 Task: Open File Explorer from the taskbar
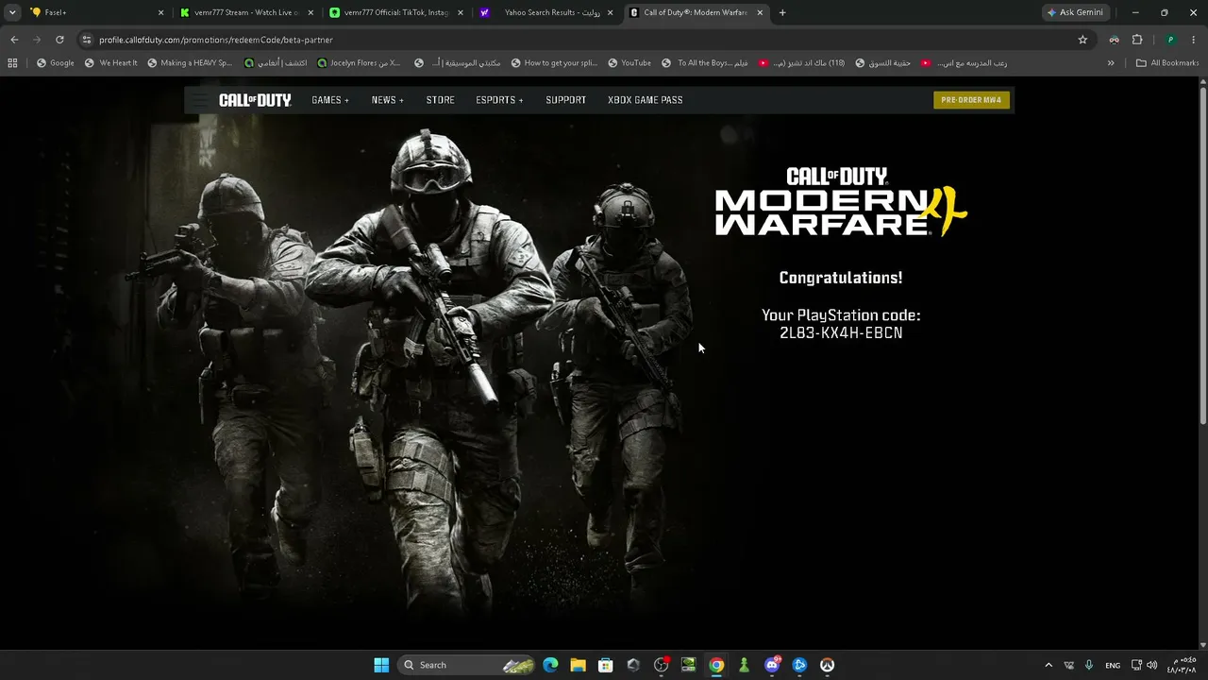pos(578,665)
